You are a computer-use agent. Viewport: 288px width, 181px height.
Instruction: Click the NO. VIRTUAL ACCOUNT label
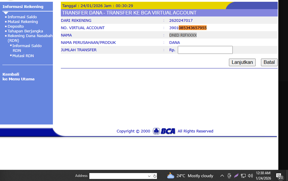coord(83,28)
